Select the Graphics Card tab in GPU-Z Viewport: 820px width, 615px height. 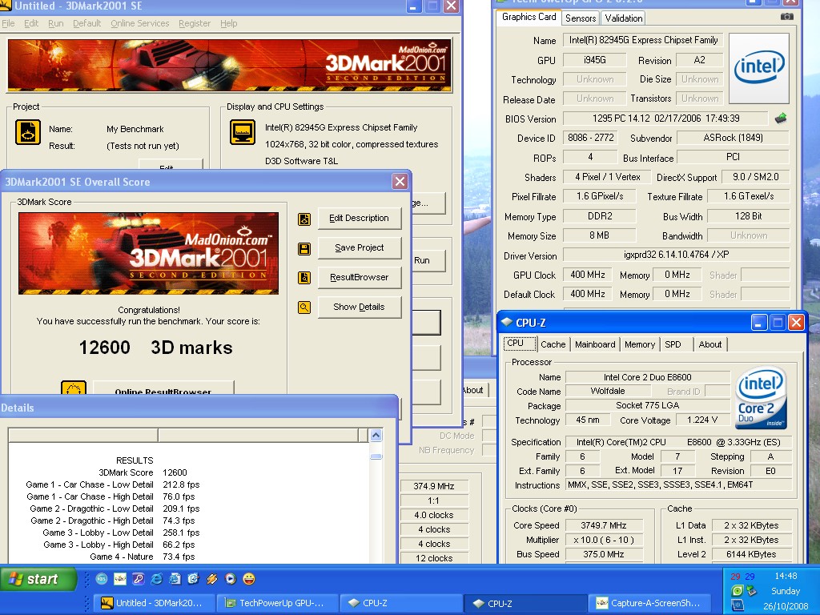(529, 17)
